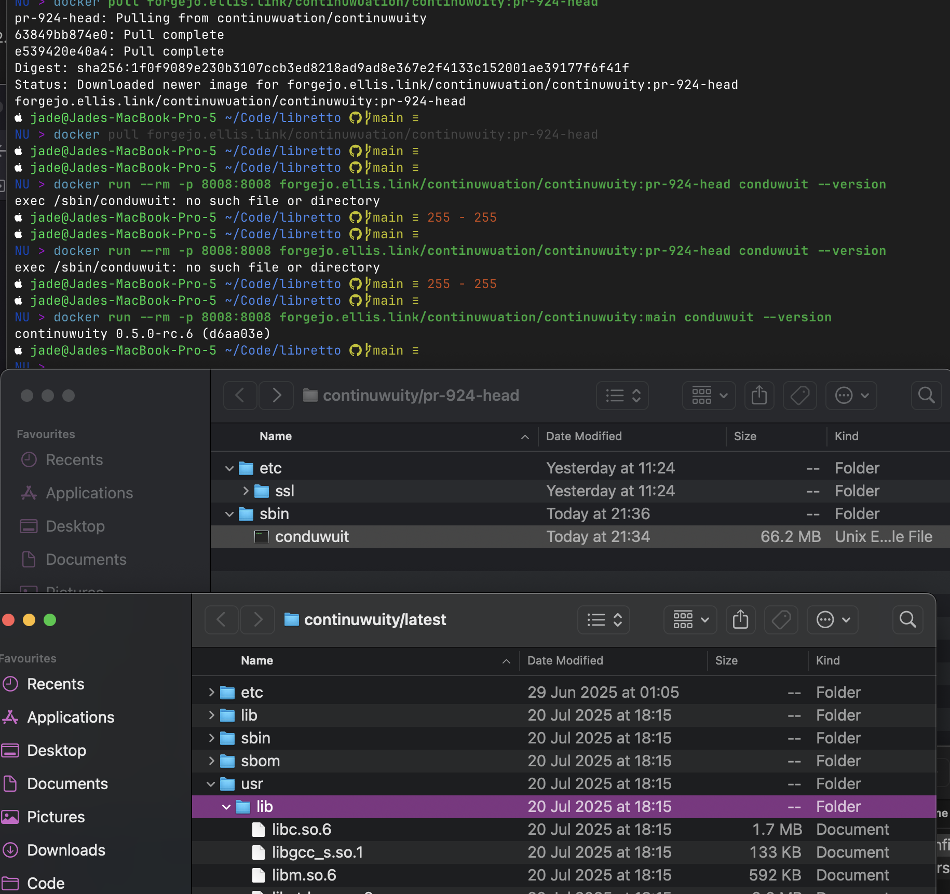
Task: Go forward in pr-924-head Finder window
Action: coord(276,395)
